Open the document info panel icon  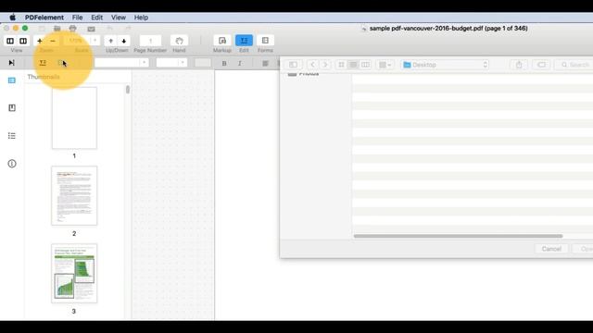point(12,164)
